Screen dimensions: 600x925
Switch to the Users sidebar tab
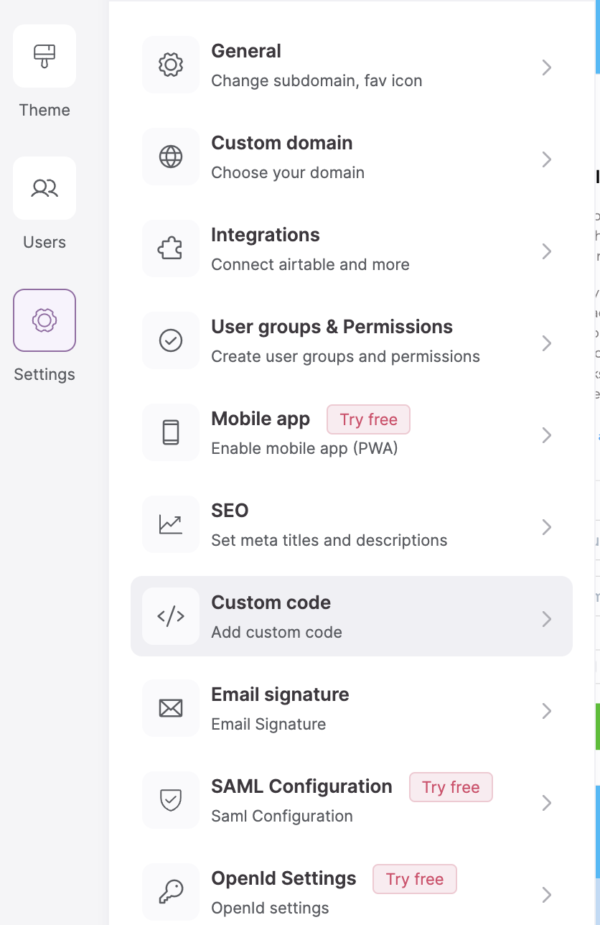(44, 188)
